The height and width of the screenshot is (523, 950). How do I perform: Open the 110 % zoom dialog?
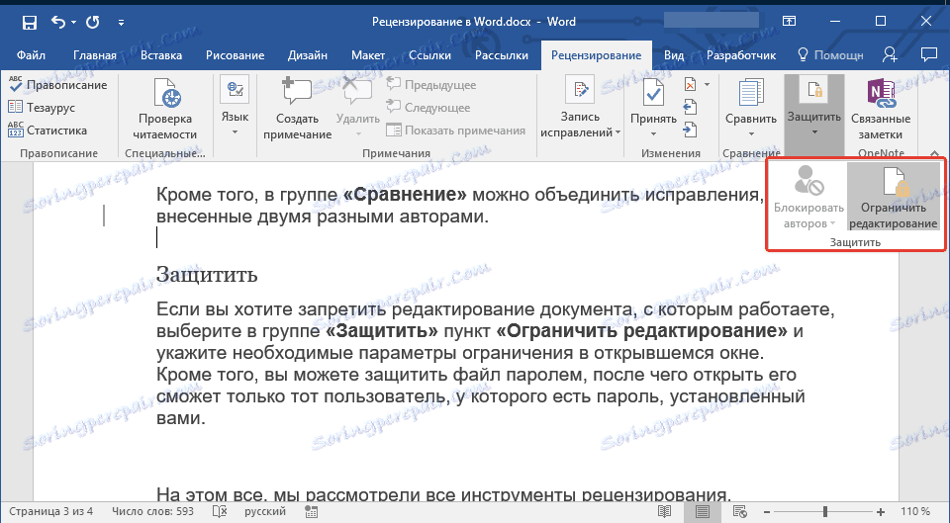click(x=915, y=511)
